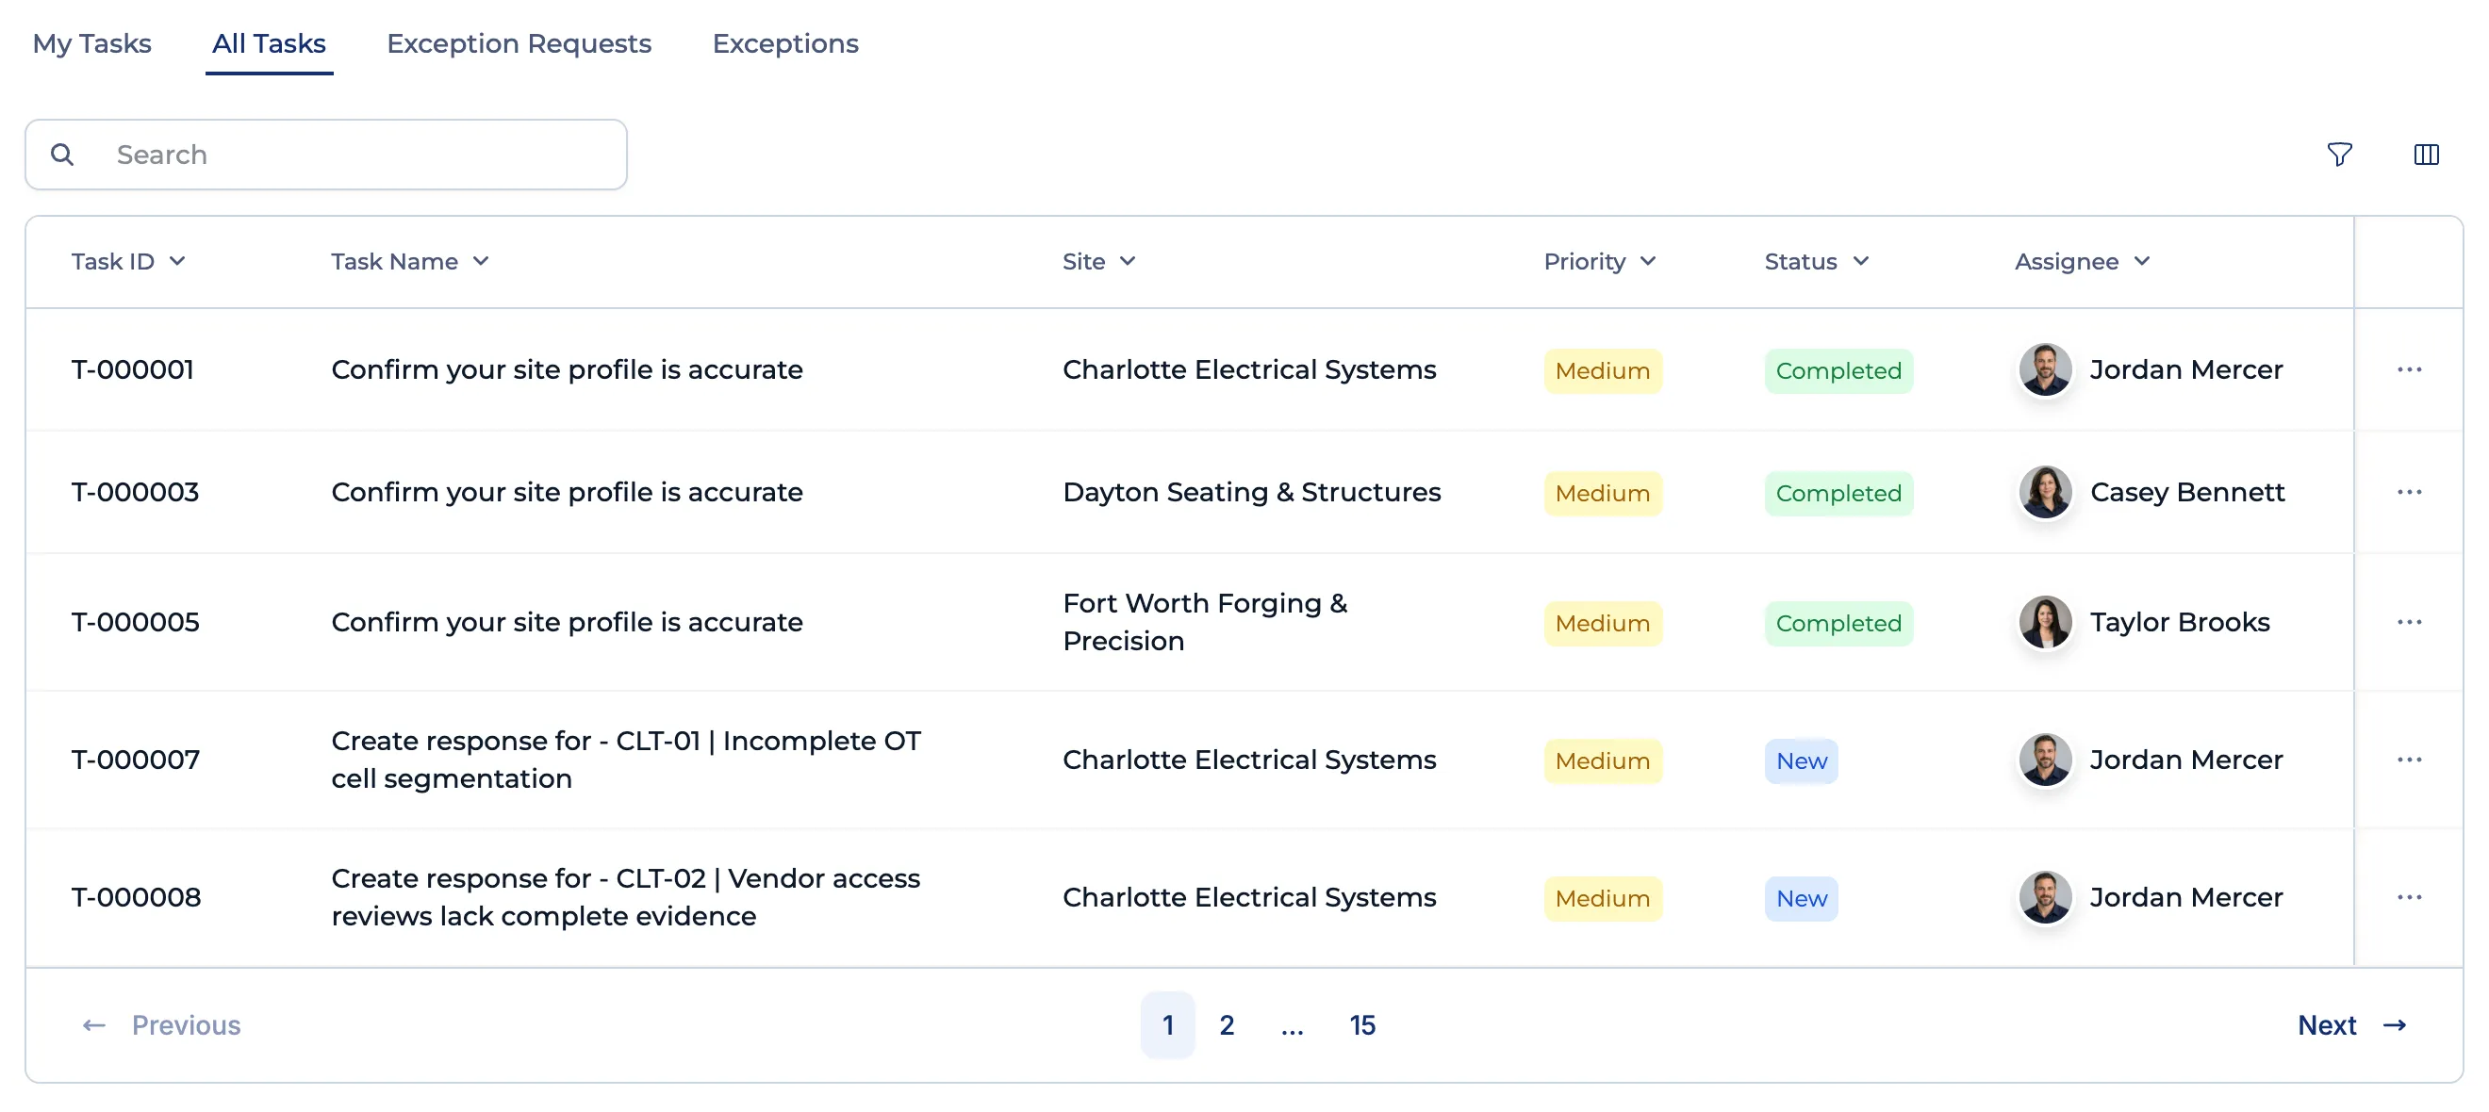2489x1112 pixels.
Task: Click Charlotte Electrical Systems in row T-000008
Action: tap(1248, 897)
